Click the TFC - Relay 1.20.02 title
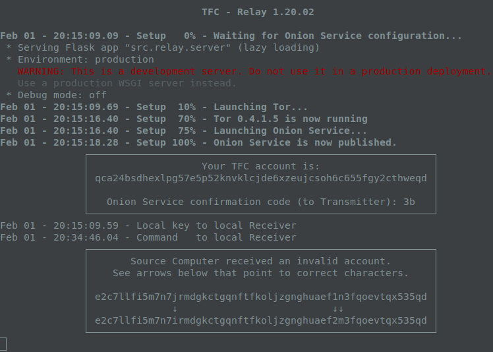Screen dimensions: 493x352 coord(258,13)
